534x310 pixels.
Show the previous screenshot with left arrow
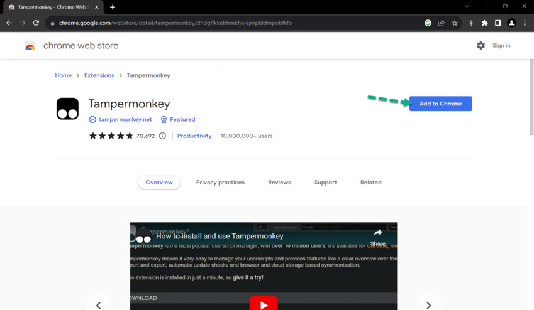click(x=98, y=305)
